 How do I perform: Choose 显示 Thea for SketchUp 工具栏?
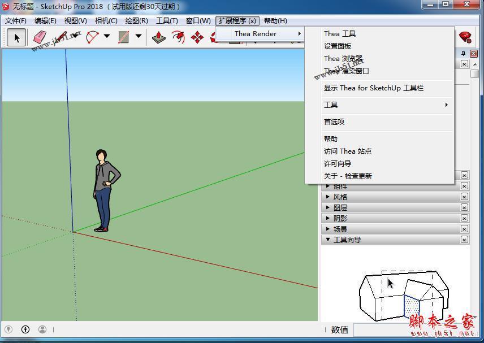(x=379, y=88)
